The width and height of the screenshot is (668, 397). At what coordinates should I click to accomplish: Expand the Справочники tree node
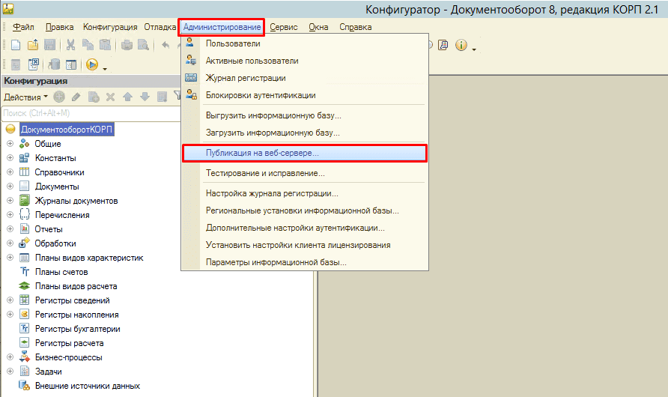[10, 172]
